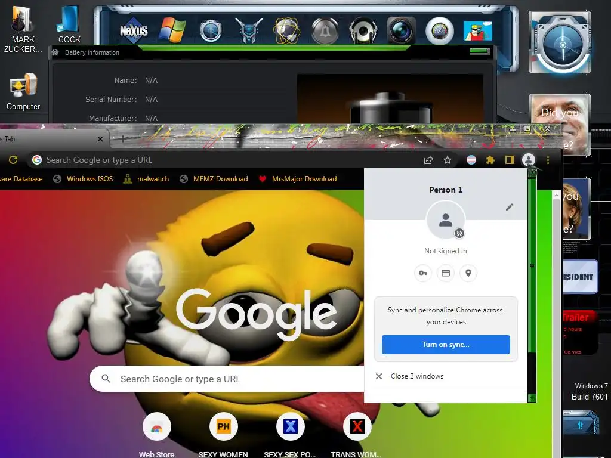Click the large compass widget on desktop
Screen dimensions: 611x458
(560, 42)
